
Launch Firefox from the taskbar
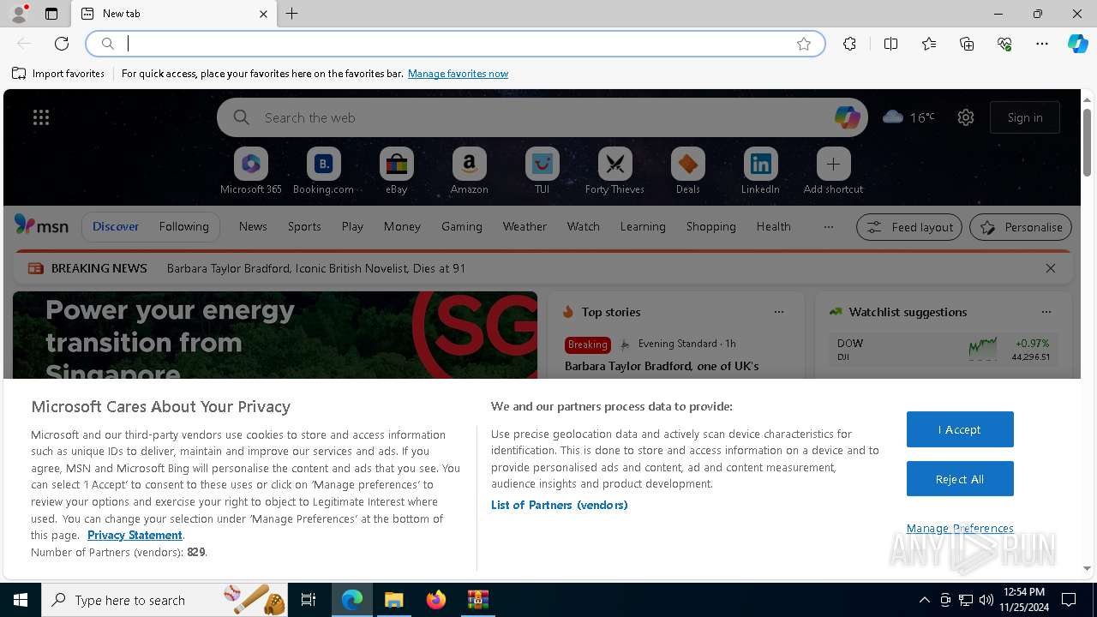tap(436, 600)
